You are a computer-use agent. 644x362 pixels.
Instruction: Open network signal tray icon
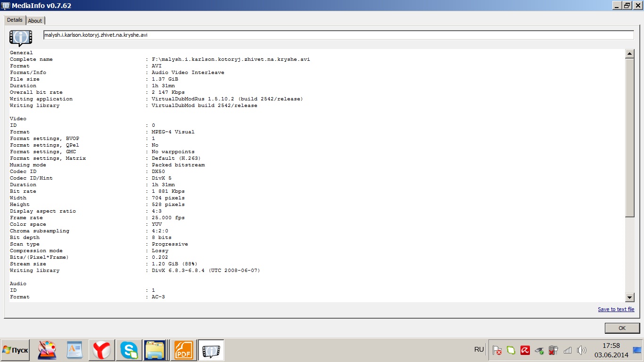pyautogui.click(x=568, y=350)
